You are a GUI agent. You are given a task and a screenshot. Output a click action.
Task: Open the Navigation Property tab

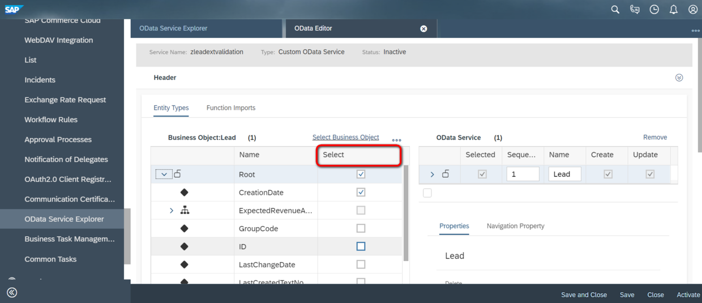point(515,226)
